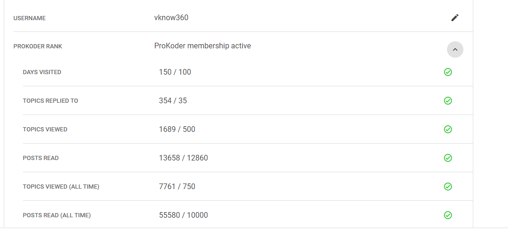Click the Topics Viewed 1689 / 500 checkmark
This screenshot has height=229, width=508.
[448, 129]
